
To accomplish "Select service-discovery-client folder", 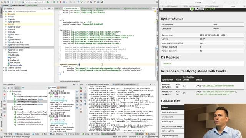I will click(x=19, y=45).
